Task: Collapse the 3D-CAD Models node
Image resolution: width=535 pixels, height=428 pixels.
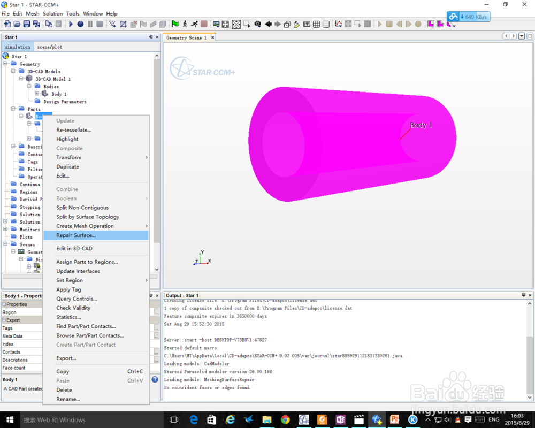Action: pyautogui.click(x=13, y=71)
